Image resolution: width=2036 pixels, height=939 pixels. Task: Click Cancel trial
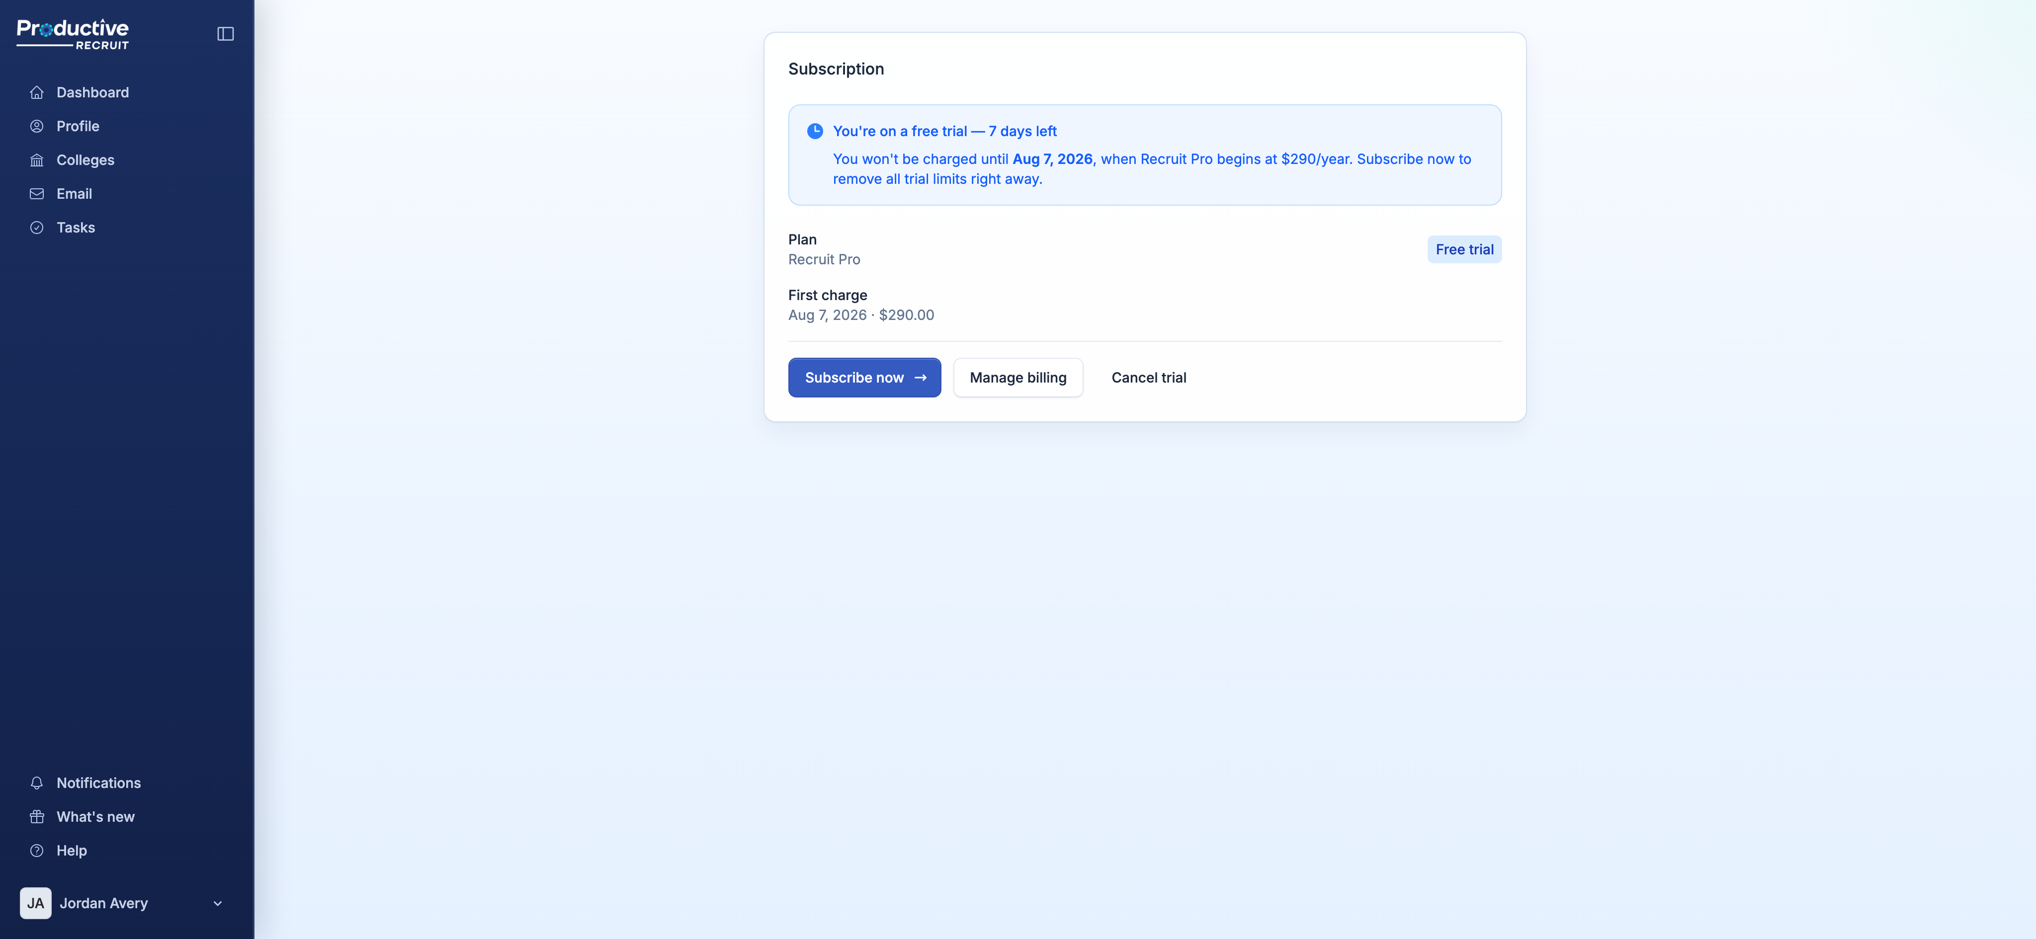(1148, 378)
